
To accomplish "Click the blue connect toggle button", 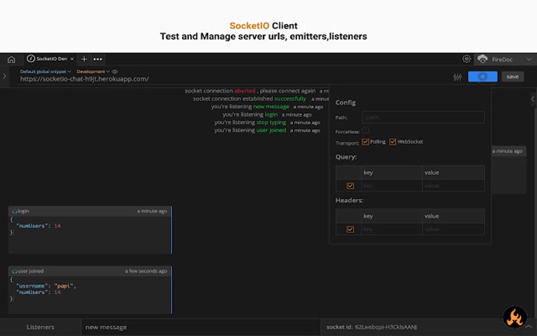I will click(x=482, y=76).
